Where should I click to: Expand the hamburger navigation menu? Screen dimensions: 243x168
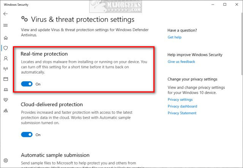(x=5, y=25)
